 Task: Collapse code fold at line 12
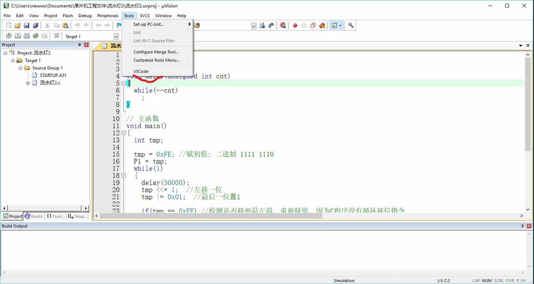123,133
